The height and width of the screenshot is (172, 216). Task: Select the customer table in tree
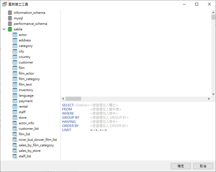tap(26, 62)
